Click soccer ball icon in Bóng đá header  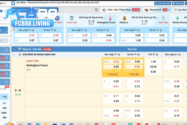(x=20, y=49)
